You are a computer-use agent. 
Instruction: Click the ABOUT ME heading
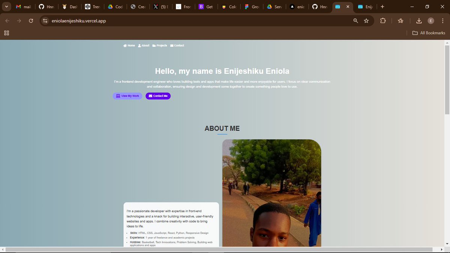tap(222, 129)
